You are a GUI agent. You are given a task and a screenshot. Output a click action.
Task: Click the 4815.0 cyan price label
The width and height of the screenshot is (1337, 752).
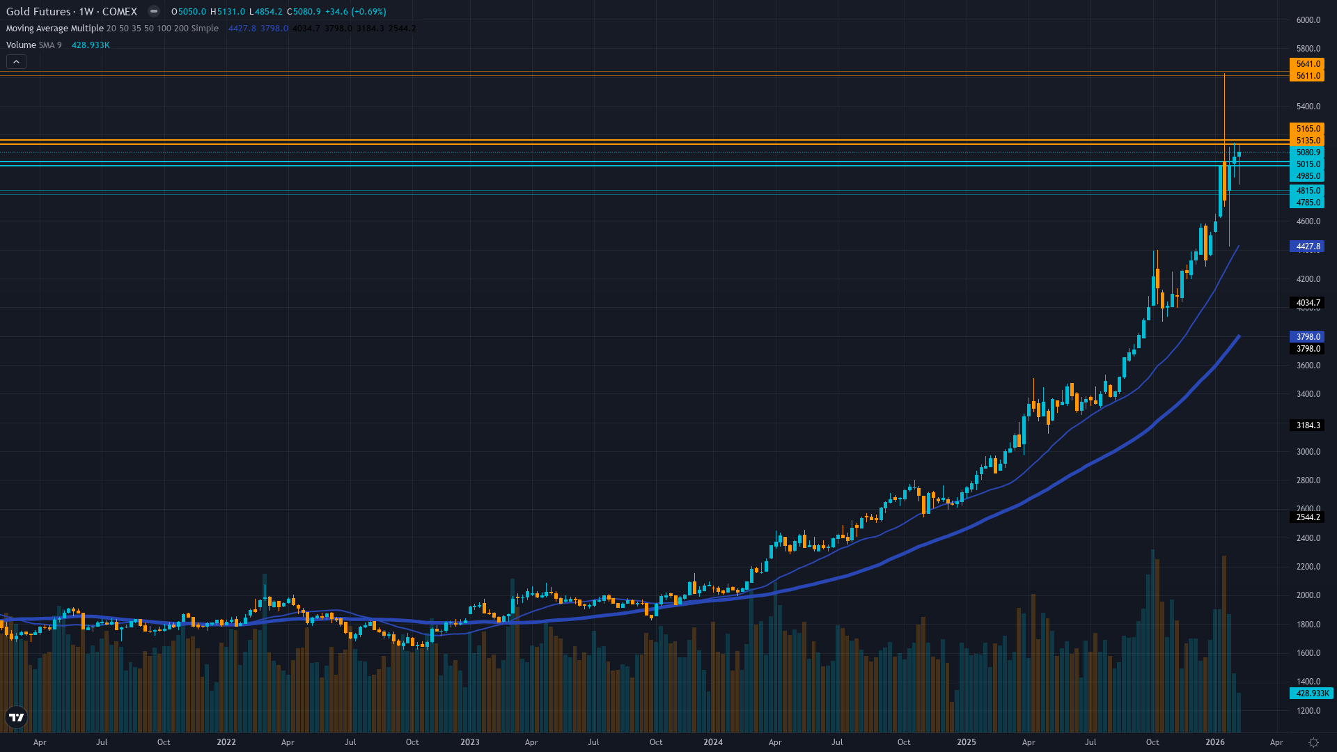(x=1307, y=191)
